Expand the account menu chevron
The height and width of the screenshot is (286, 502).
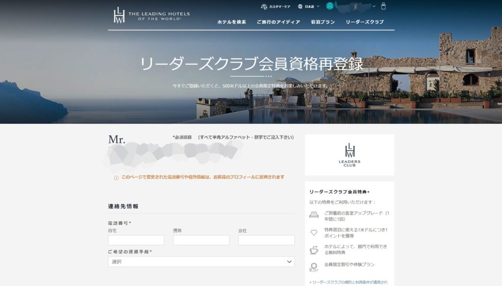coord(374,6)
